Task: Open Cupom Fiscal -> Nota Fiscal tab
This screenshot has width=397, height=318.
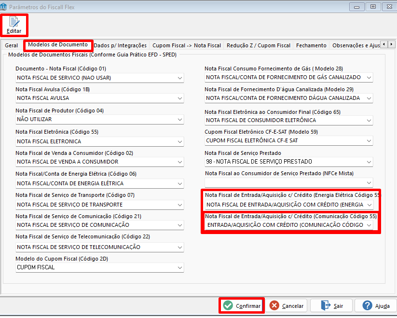Action: pos(187,45)
